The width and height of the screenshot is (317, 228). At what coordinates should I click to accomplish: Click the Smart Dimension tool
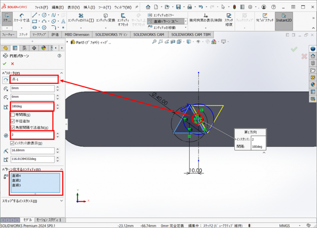tap(21, 17)
